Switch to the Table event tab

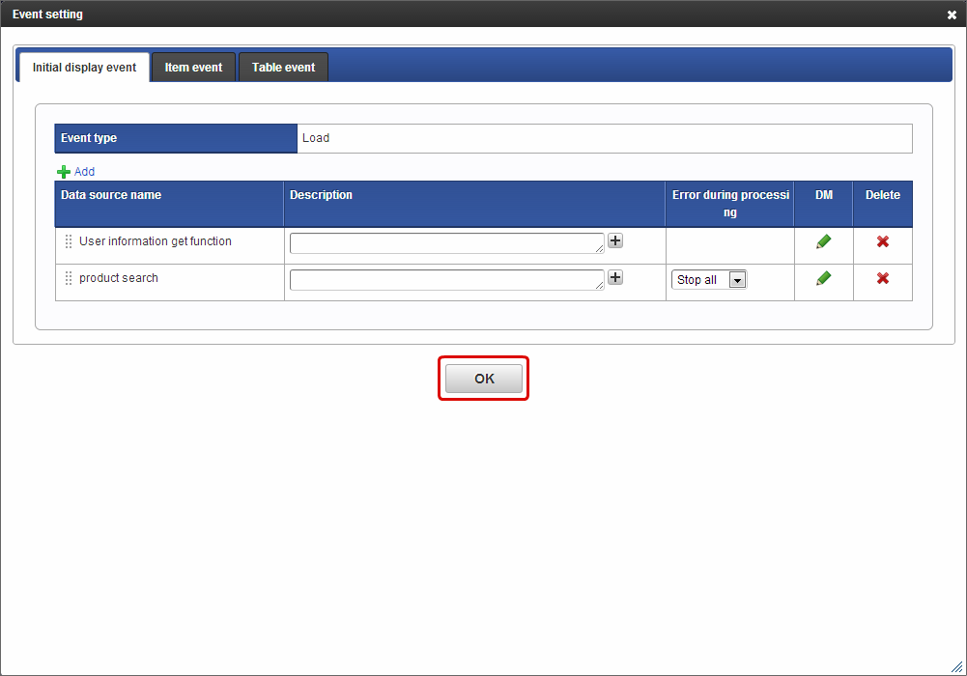point(284,68)
